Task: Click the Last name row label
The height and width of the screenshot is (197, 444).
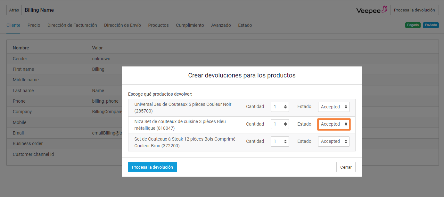Action: pyautogui.click(x=23, y=91)
